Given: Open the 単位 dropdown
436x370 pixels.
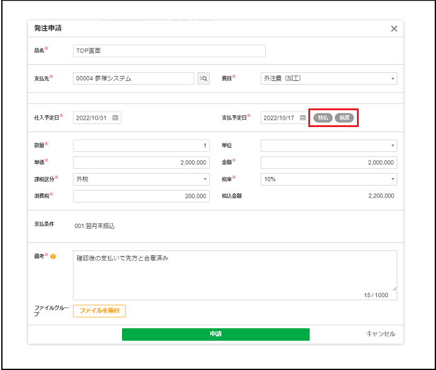Looking at the screenshot, I should [x=329, y=145].
